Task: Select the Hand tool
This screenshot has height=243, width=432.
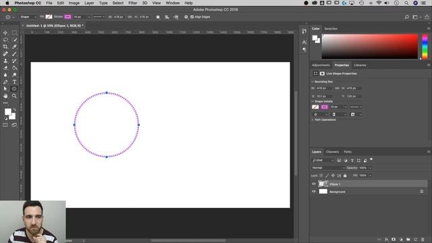Action: click(5, 96)
